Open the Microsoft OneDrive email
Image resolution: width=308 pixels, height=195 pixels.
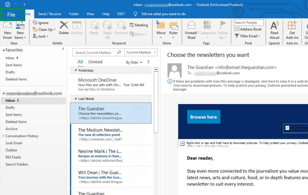coord(111,85)
